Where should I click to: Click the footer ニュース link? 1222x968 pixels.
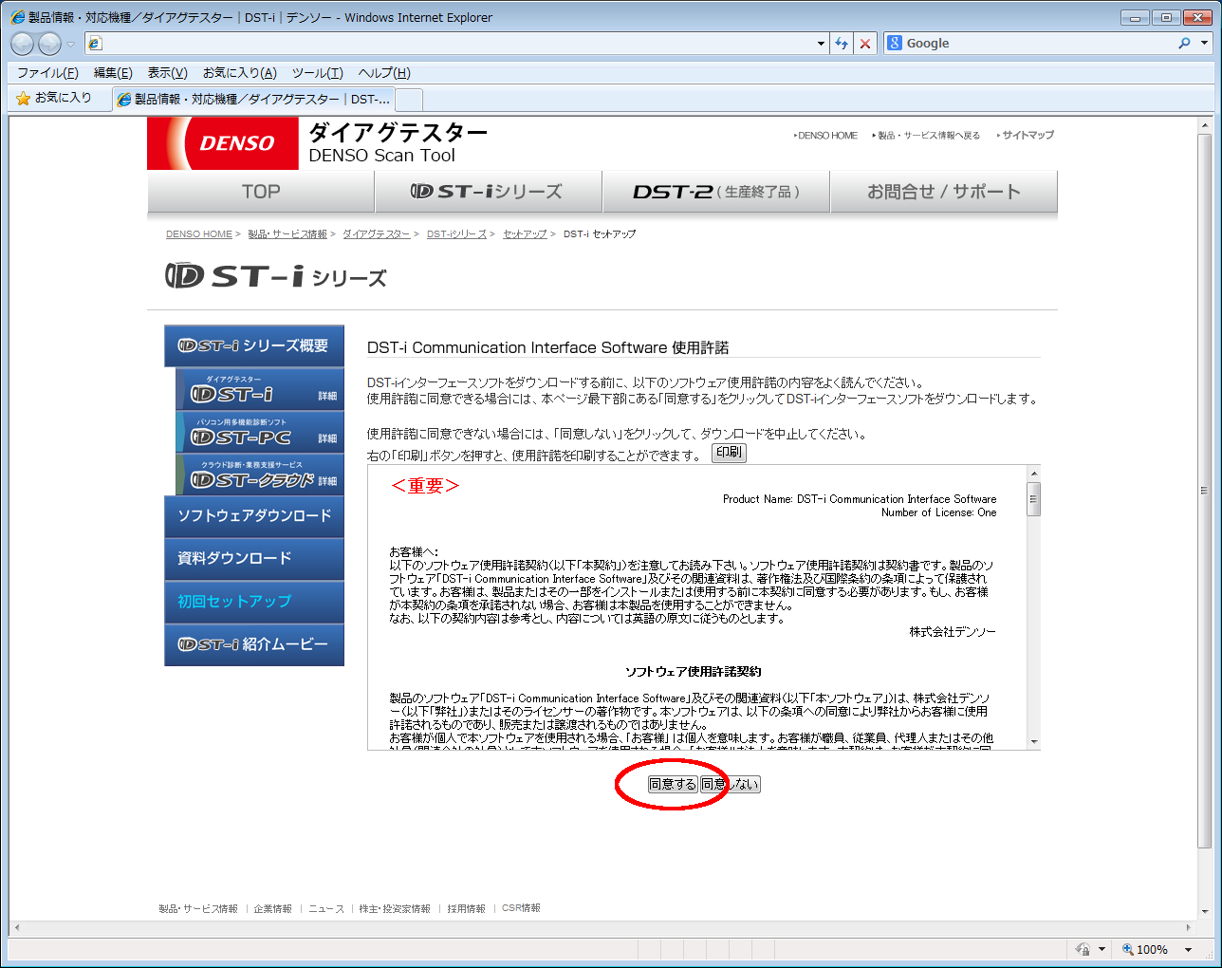326,909
